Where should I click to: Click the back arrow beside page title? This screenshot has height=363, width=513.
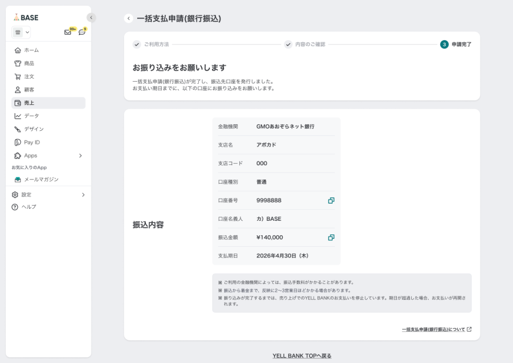pos(129,19)
